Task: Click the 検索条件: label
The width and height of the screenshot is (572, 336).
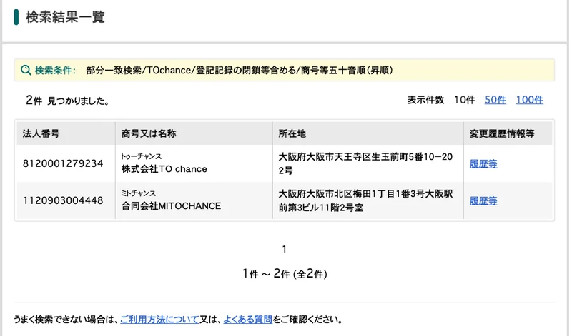Action: click(x=55, y=70)
